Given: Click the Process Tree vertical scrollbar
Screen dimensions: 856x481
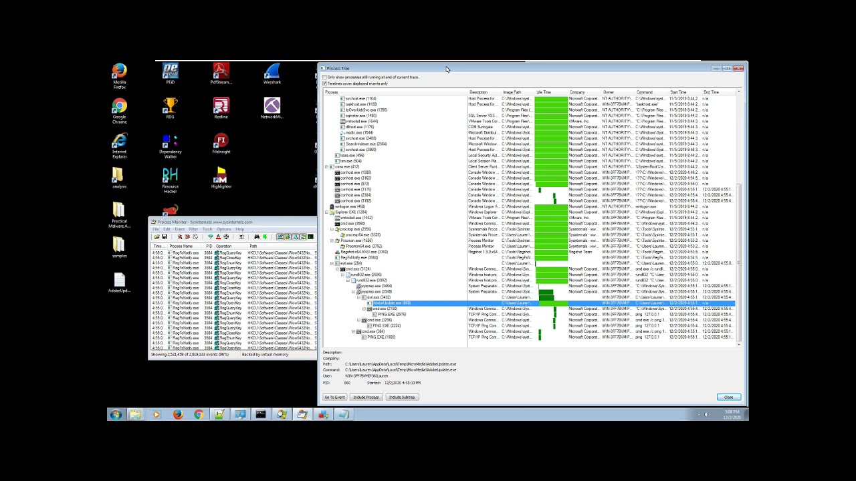Looking at the screenshot, I should (739, 217).
